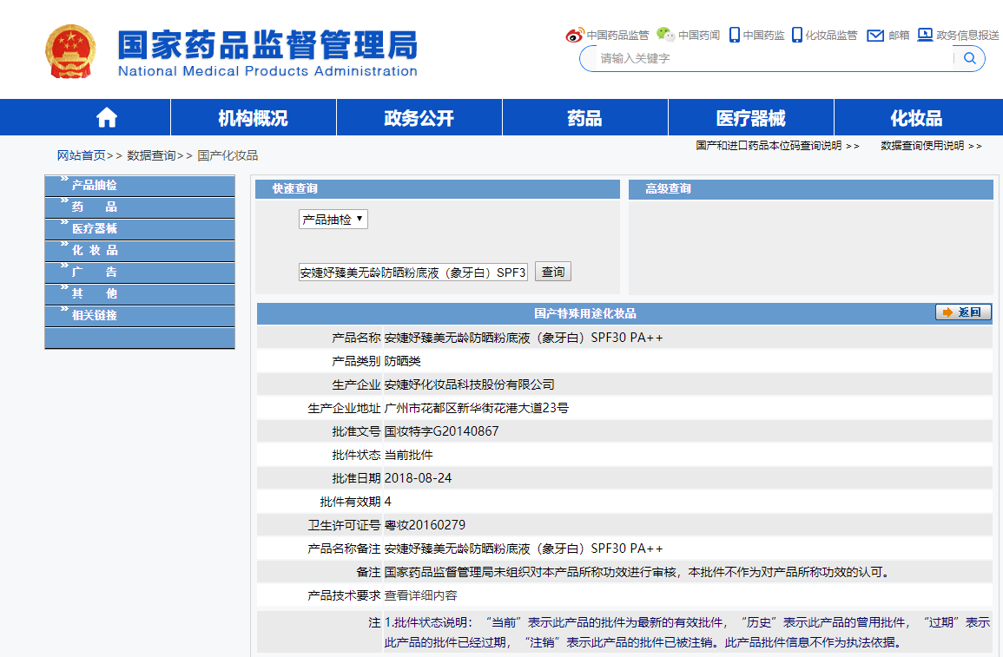Click approval date 2018-08-24
The height and width of the screenshot is (657, 1003).
[x=419, y=478]
